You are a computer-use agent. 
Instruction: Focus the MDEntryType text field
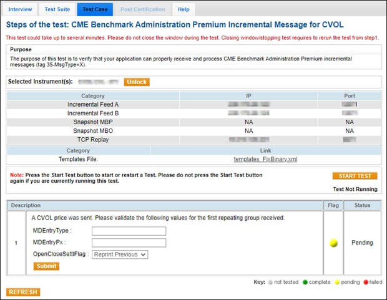coord(129,231)
